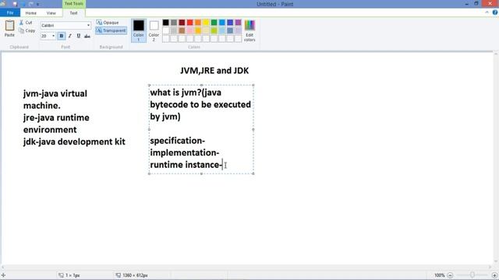499x280 pixels.
Task: Toggle Underline text formatting
Action: (79, 36)
